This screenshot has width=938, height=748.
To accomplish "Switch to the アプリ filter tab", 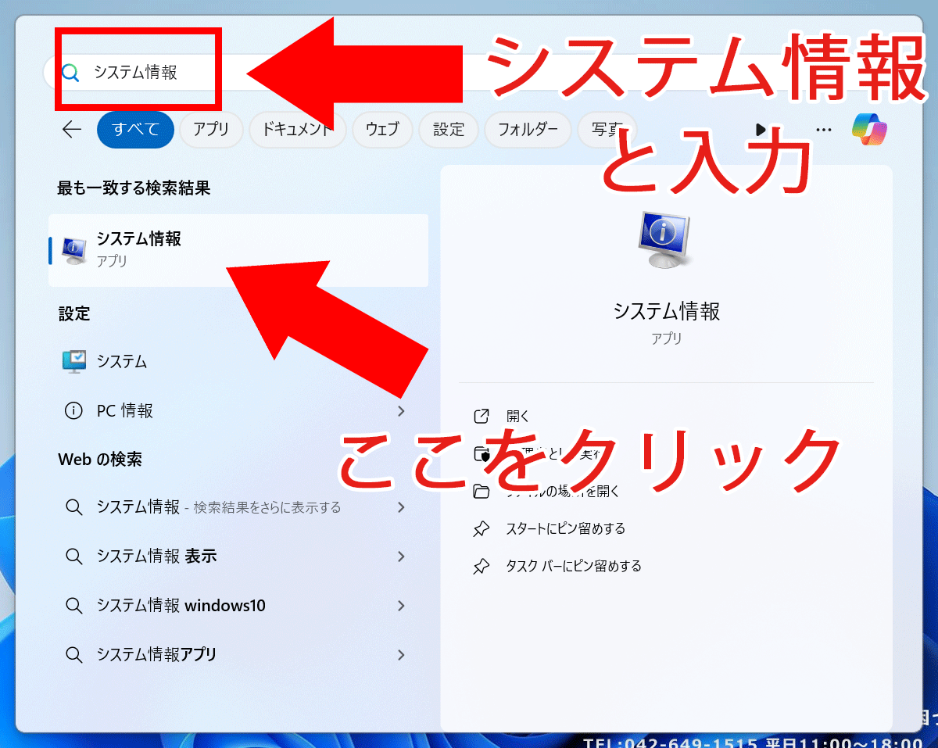I will pyautogui.click(x=210, y=130).
